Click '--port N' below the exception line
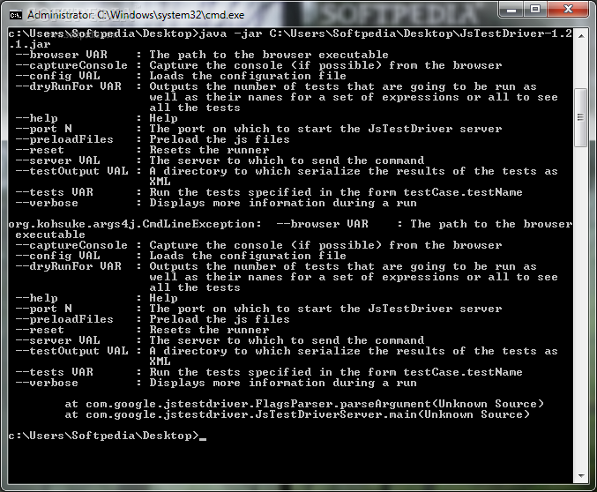This screenshot has width=597, height=492. pos(44,309)
